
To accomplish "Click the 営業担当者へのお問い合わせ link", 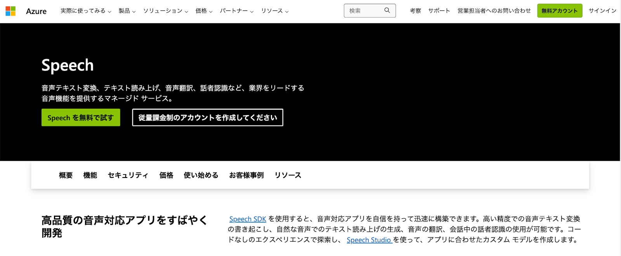I will (x=494, y=11).
